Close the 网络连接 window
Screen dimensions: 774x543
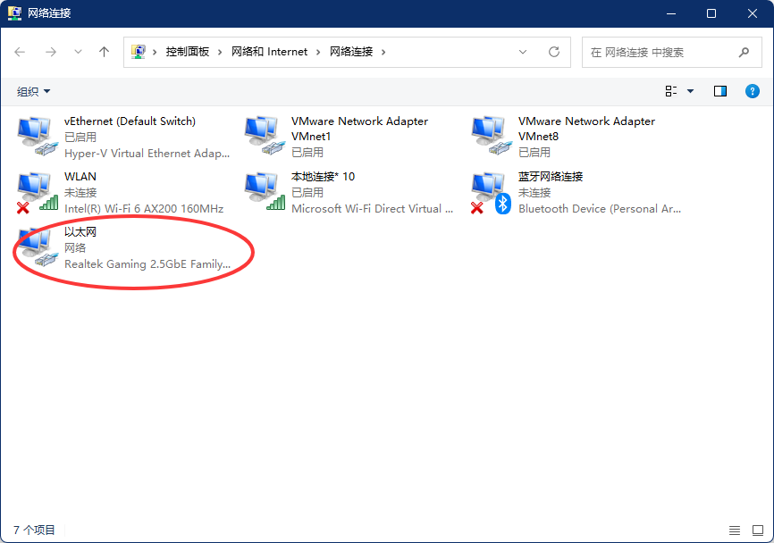pos(753,13)
